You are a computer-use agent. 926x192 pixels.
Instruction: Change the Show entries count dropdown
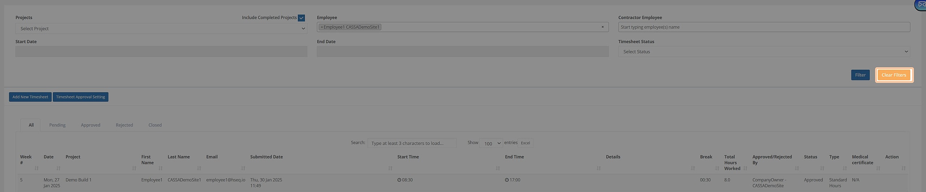(491, 143)
